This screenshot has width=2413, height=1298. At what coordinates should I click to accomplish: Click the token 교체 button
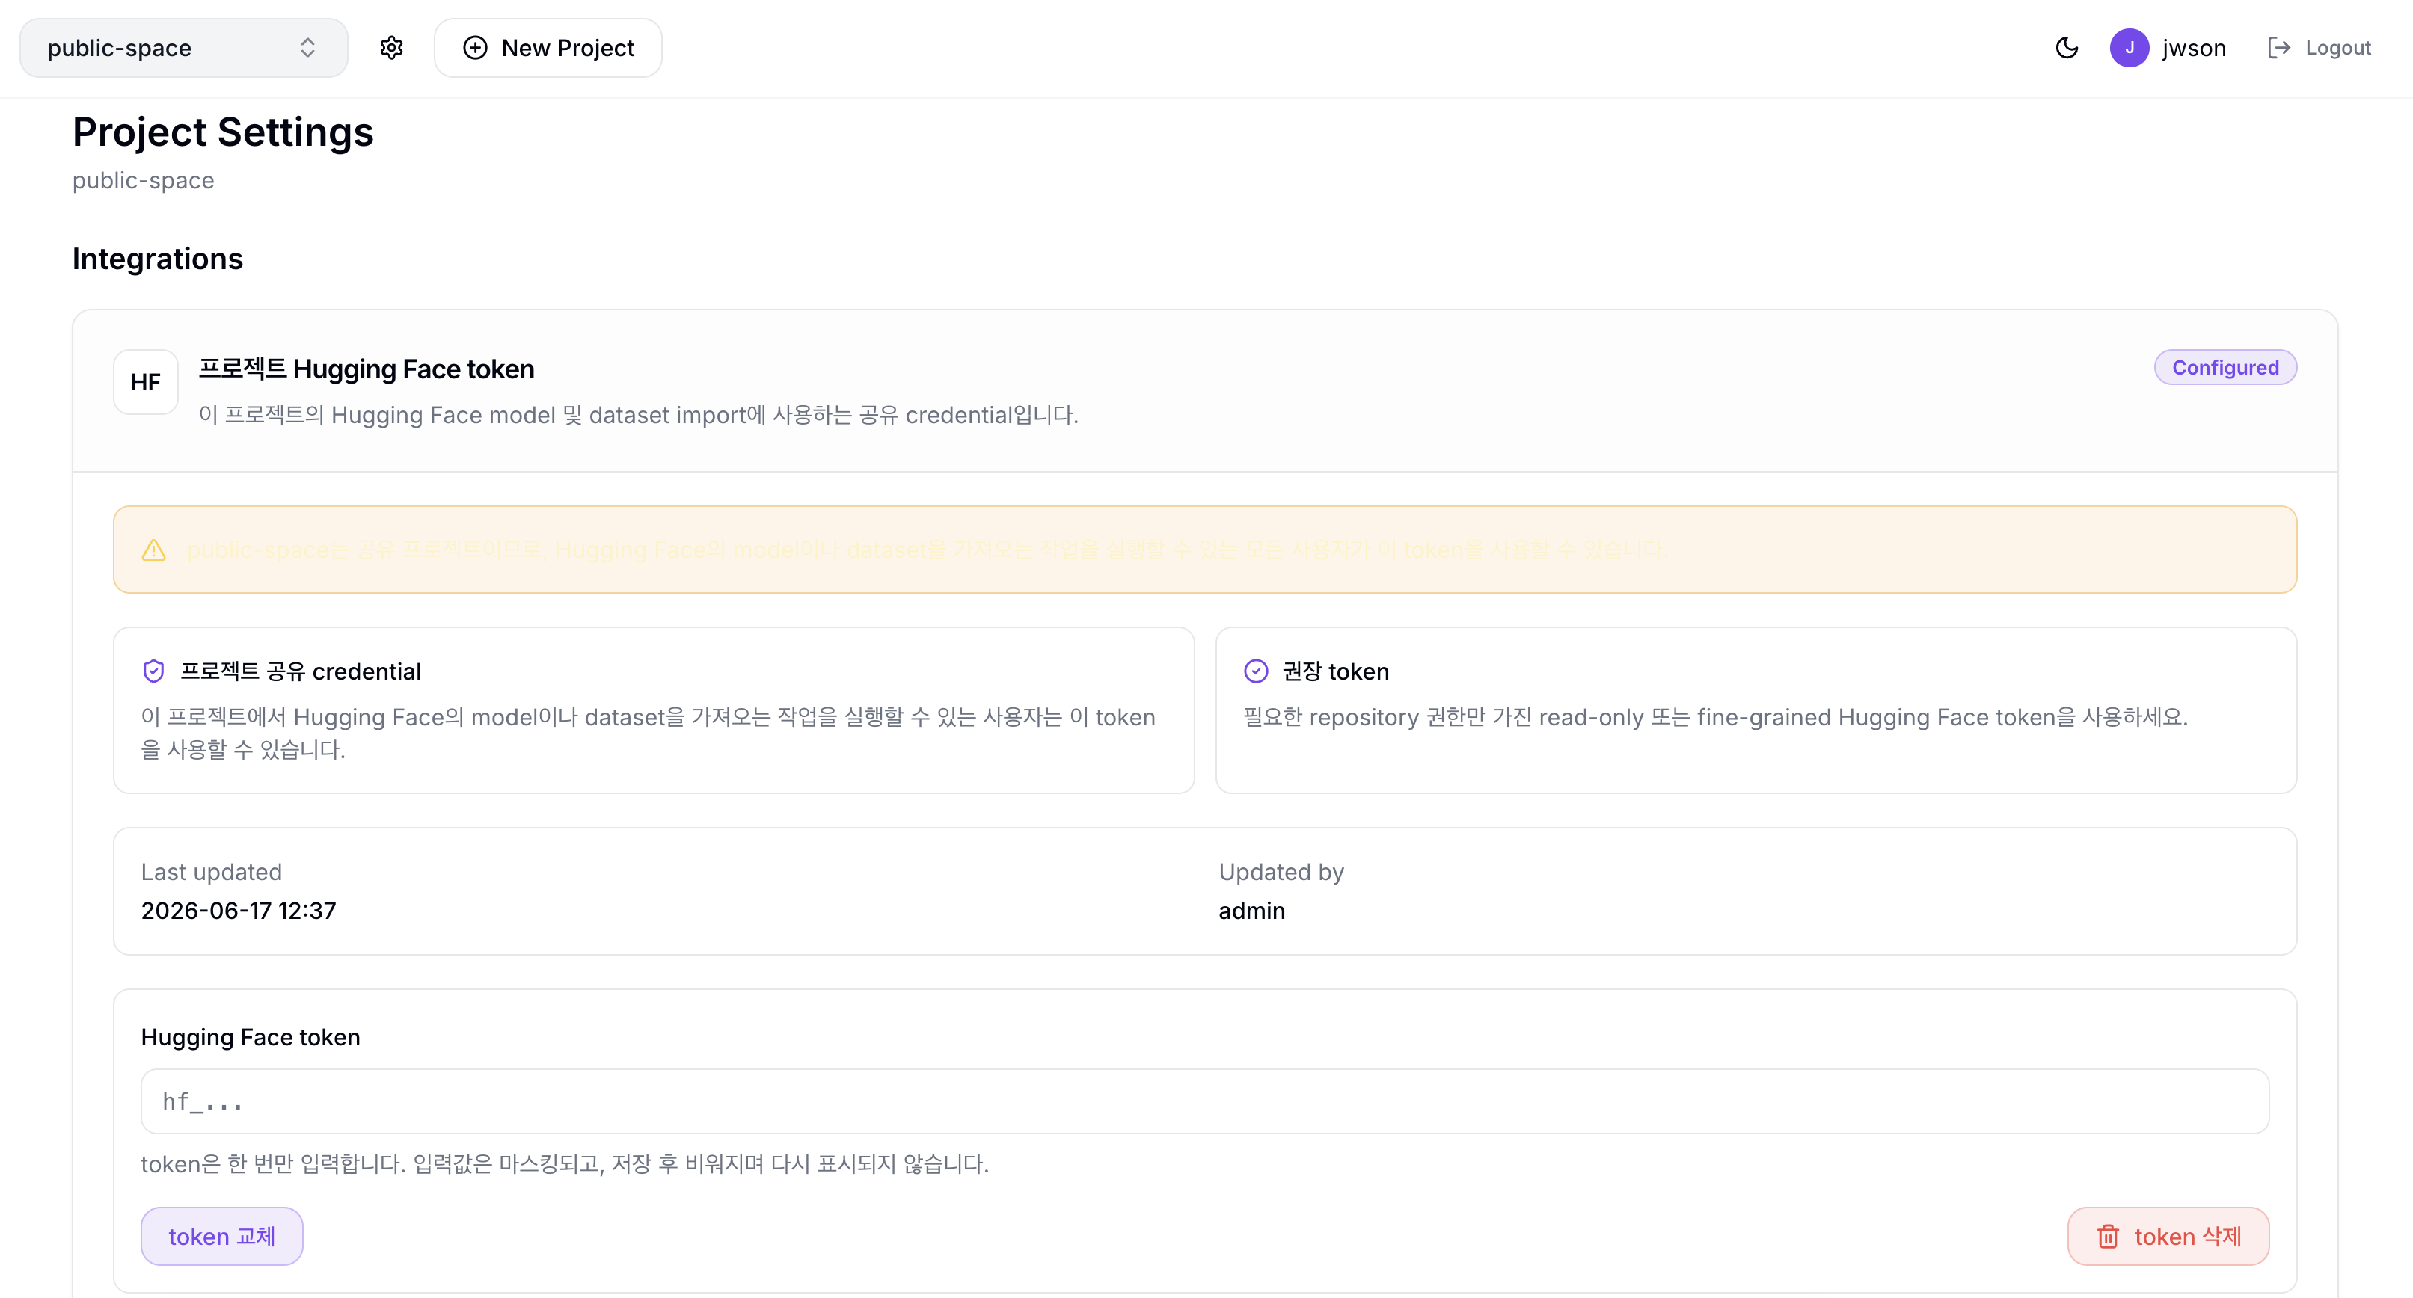(x=222, y=1236)
